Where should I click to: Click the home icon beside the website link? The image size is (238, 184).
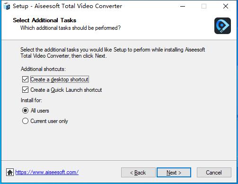click(x=10, y=172)
